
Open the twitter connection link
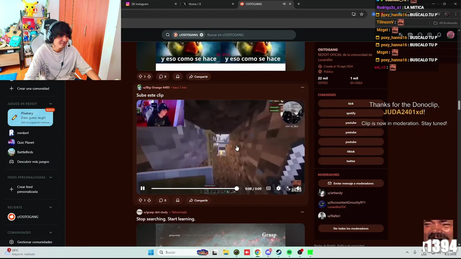pyautogui.click(x=351, y=161)
